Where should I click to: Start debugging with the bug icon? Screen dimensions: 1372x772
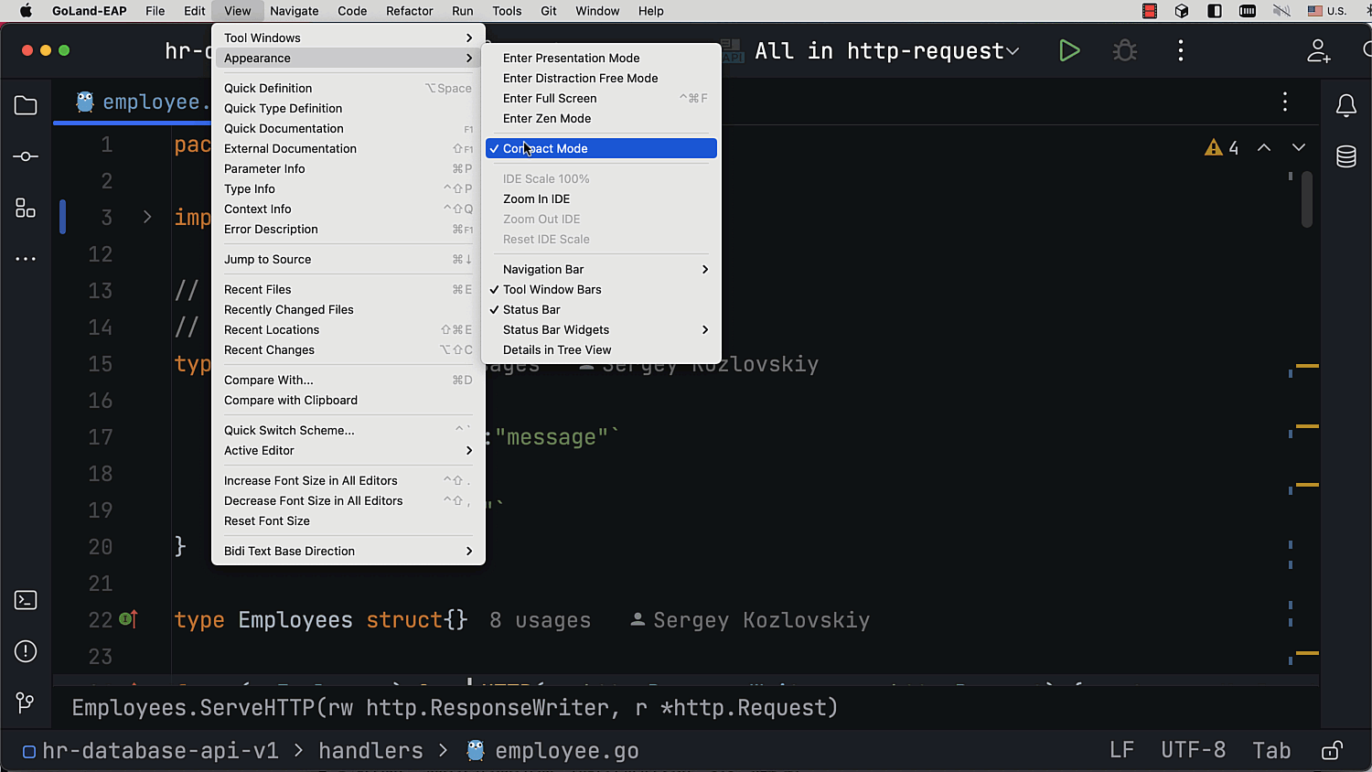[1124, 51]
